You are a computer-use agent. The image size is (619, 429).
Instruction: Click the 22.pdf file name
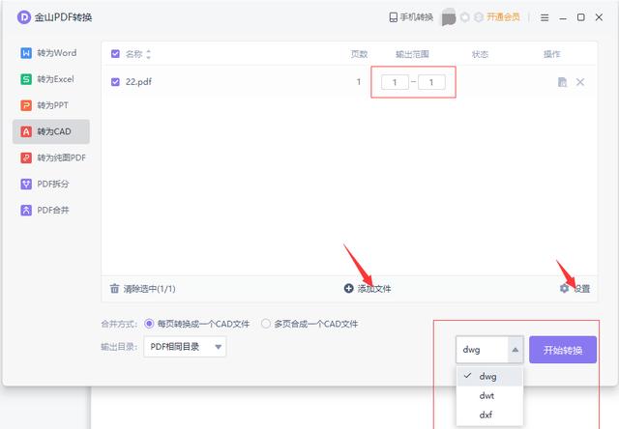click(x=138, y=82)
